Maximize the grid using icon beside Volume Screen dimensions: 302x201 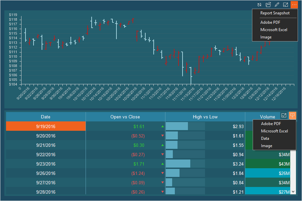(x=284, y=115)
